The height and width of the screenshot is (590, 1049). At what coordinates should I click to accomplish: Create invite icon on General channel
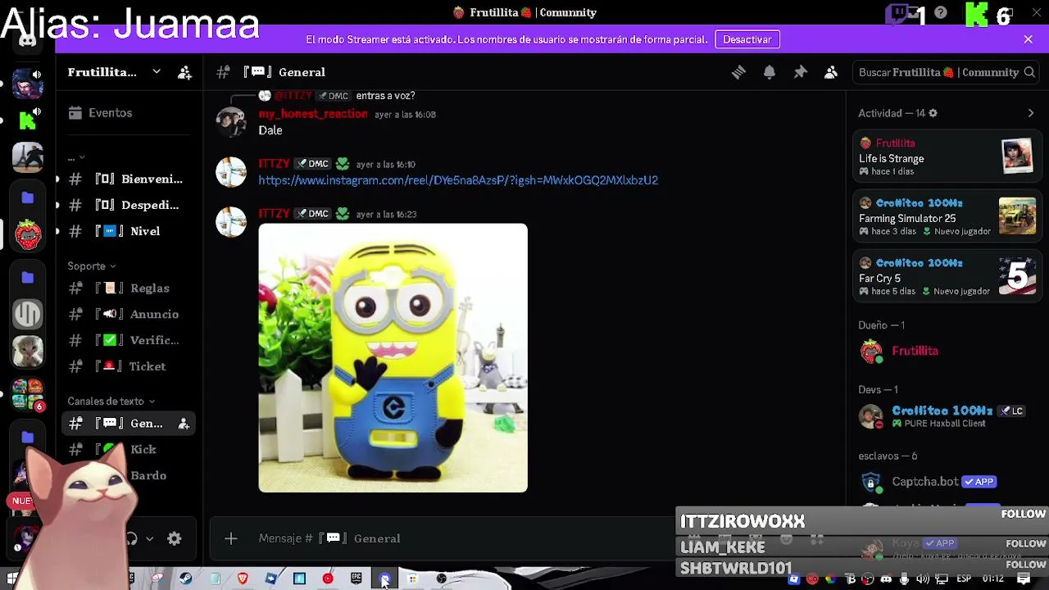(184, 424)
